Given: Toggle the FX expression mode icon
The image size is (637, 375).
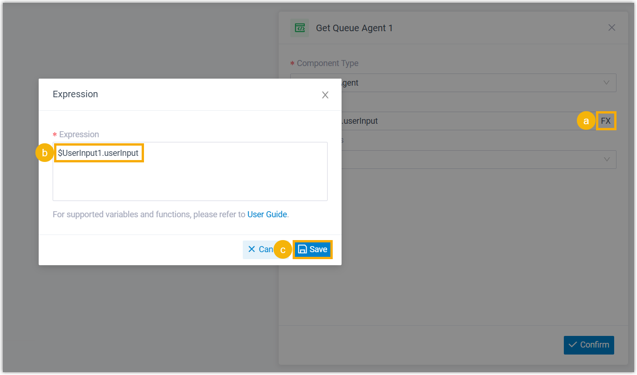Looking at the screenshot, I should (606, 121).
